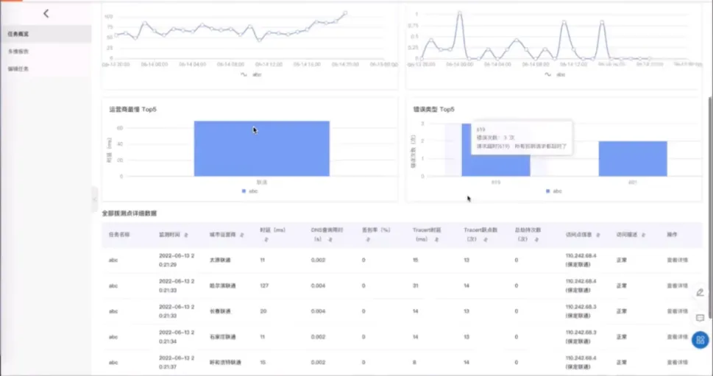Screen dimensions: 713x376
Task: Sort table by 总劫持次数 column icon
Action: (x=536, y=239)
